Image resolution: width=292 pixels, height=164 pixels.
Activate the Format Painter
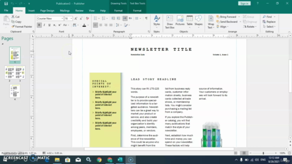pyautogui.click(x=21, y=26)
